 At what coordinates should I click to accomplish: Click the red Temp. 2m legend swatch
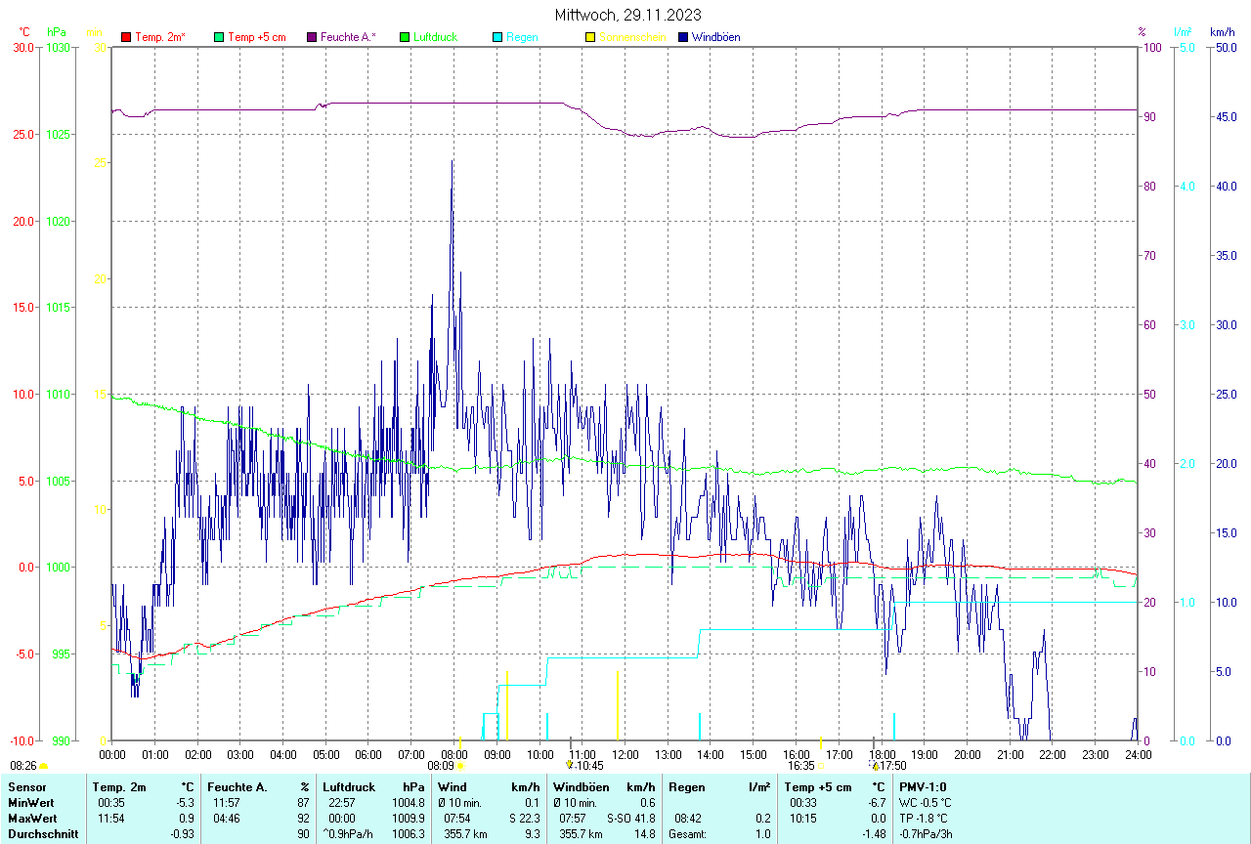pos(126,37)
